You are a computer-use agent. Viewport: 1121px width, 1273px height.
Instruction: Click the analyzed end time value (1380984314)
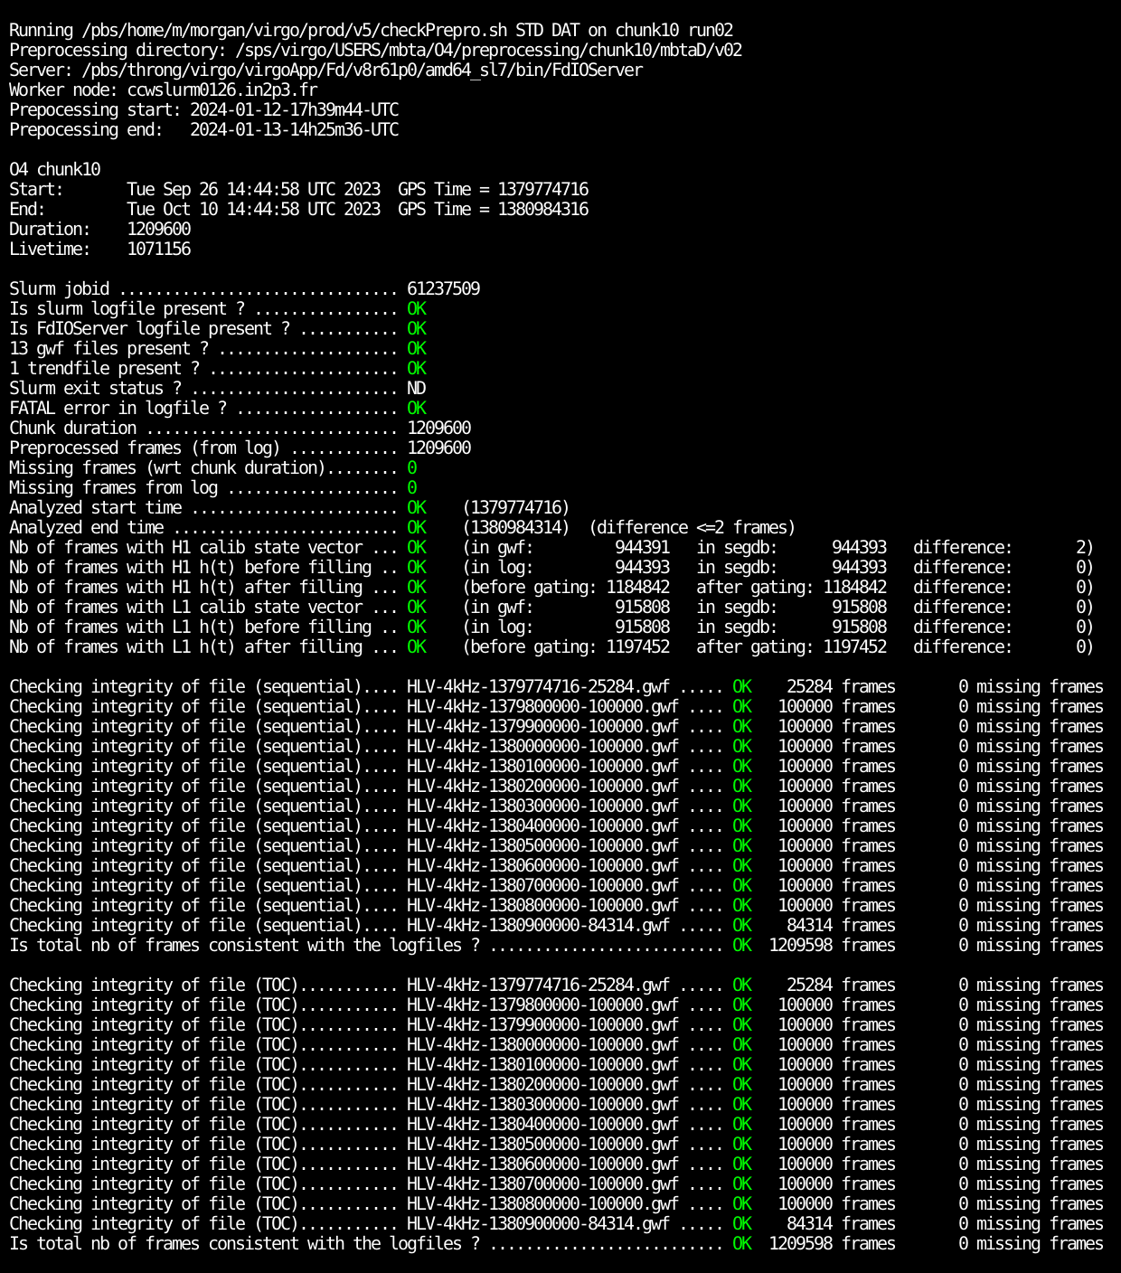(515, 528)
